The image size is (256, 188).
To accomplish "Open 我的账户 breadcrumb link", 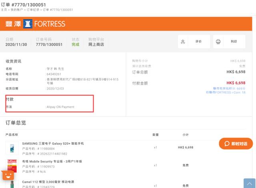I will [17, 10].
